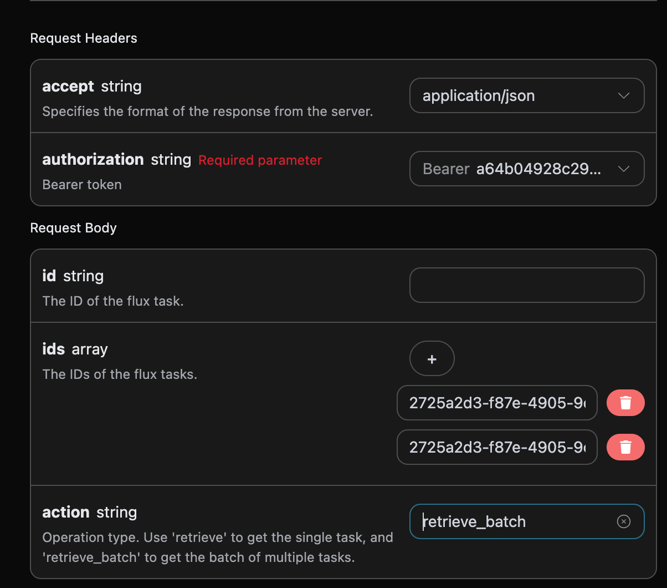The width and height of the screenshot is (667, 588).
Task: Click the first ids text field
Action: coord(496,403)
